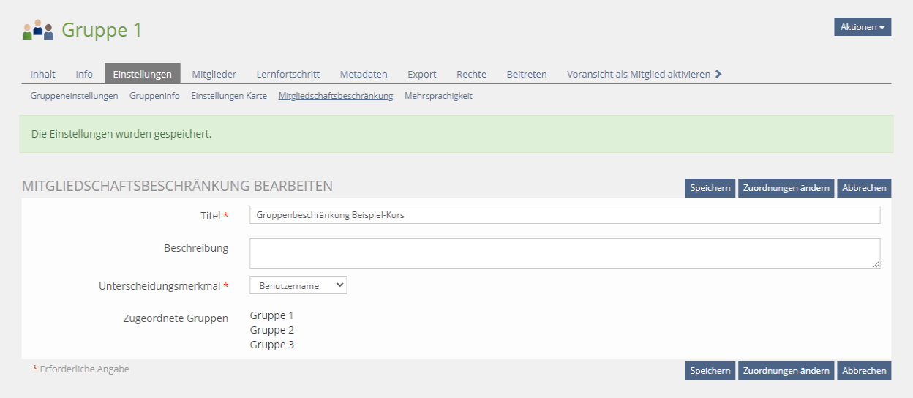Open the Lernfortschritt tab
This screenshot has width=913, height=398.
[x=288, y=74]
